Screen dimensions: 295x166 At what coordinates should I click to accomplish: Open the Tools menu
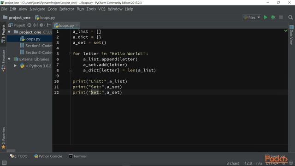[91, 9]
